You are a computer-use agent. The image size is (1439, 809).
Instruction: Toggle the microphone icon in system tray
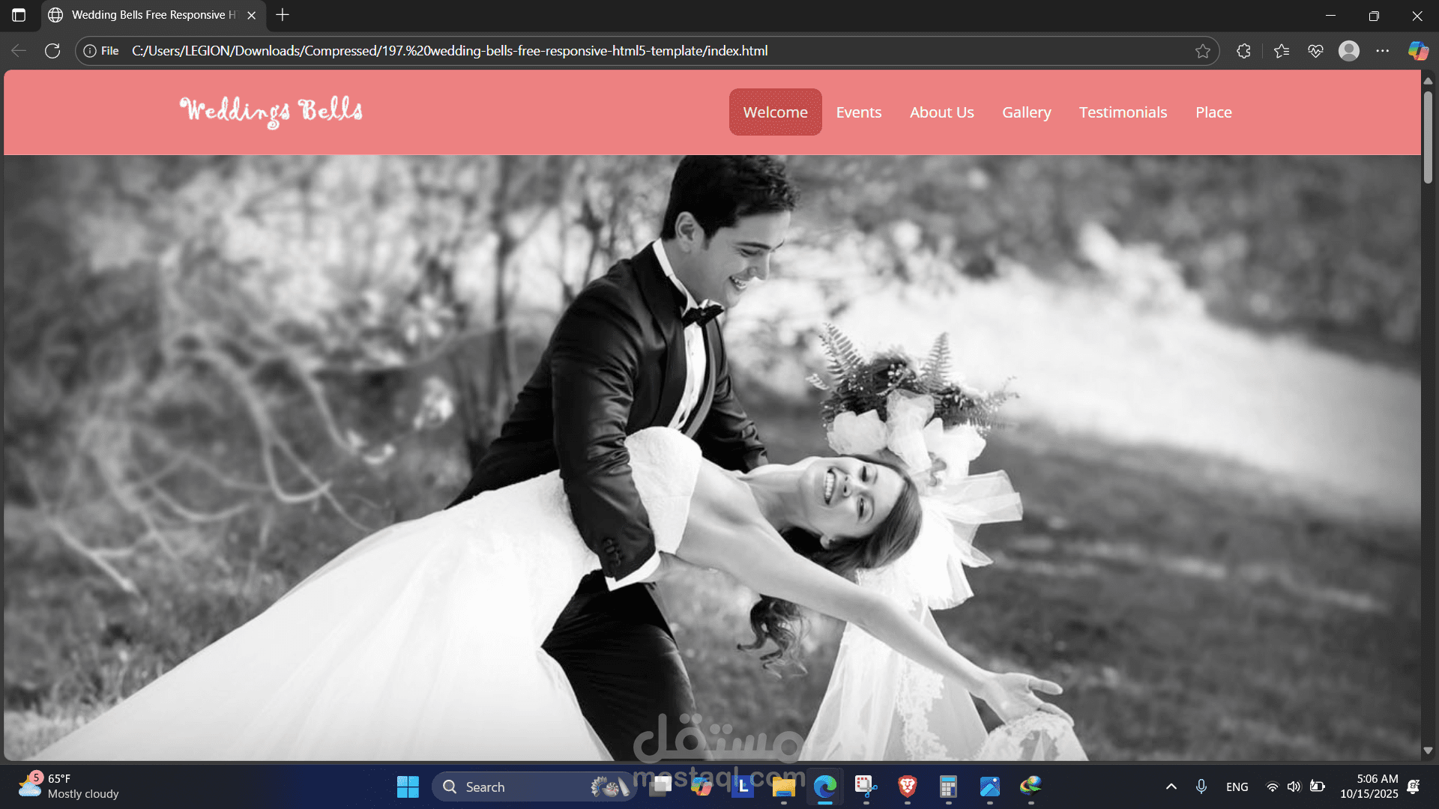(x=1202, y=787)
